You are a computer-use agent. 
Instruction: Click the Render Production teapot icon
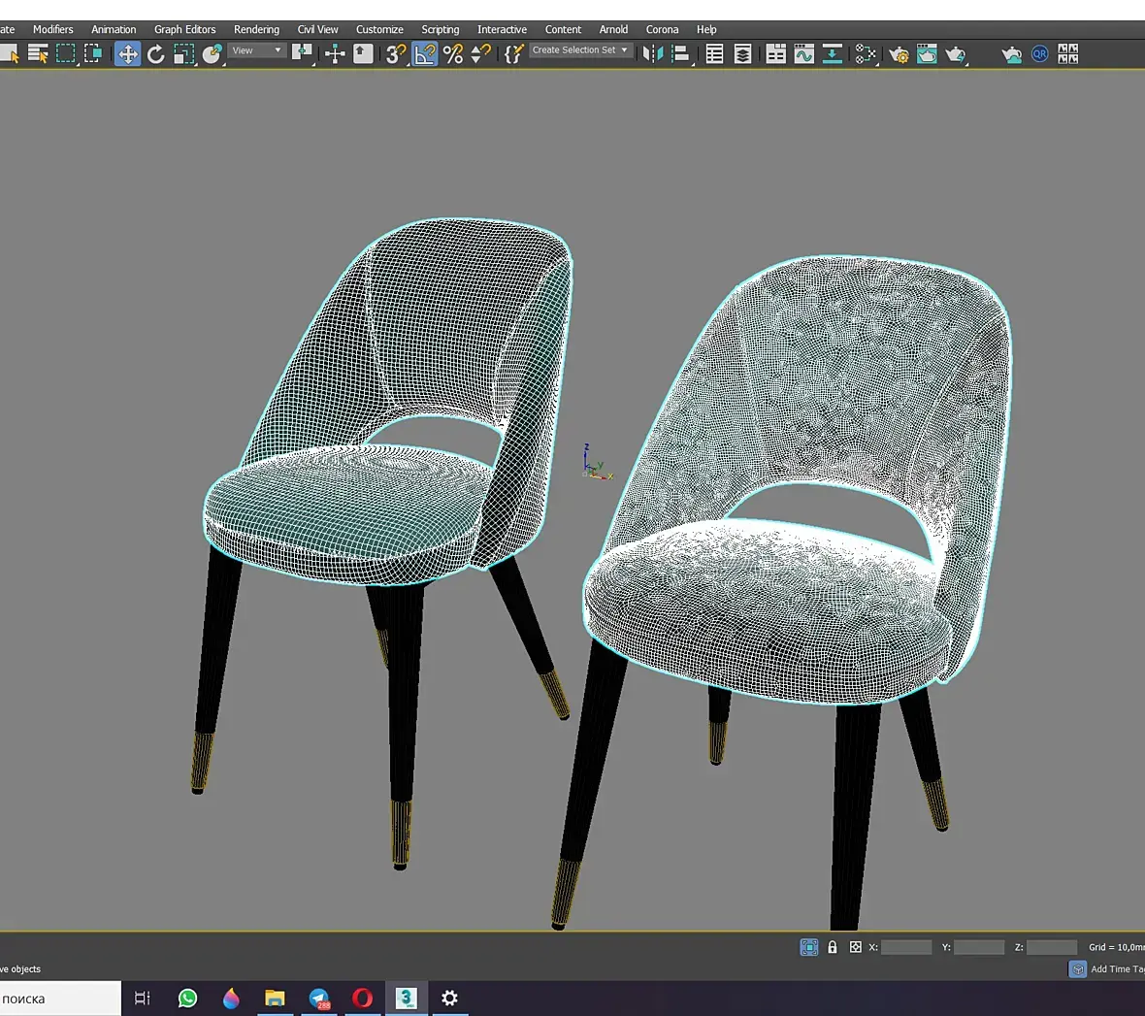(x=955, y=54)
